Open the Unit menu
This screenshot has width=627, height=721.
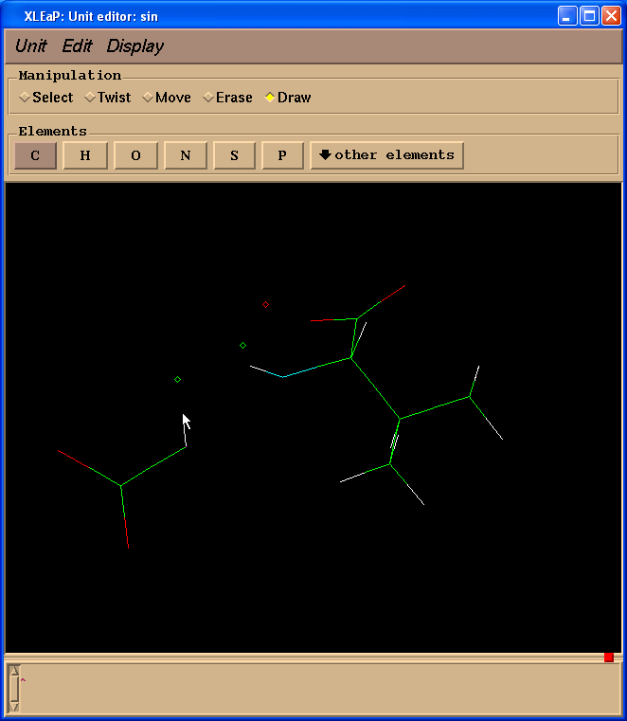coord(31,46)
